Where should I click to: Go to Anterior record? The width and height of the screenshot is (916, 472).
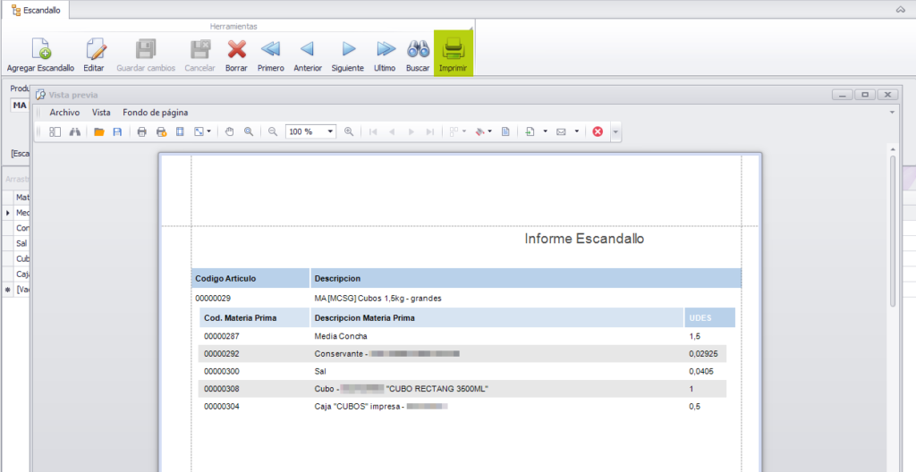coord(308,49)
